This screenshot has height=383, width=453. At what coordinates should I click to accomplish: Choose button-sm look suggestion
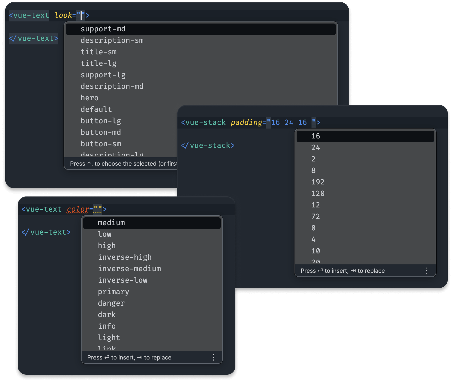coord(122,144)
